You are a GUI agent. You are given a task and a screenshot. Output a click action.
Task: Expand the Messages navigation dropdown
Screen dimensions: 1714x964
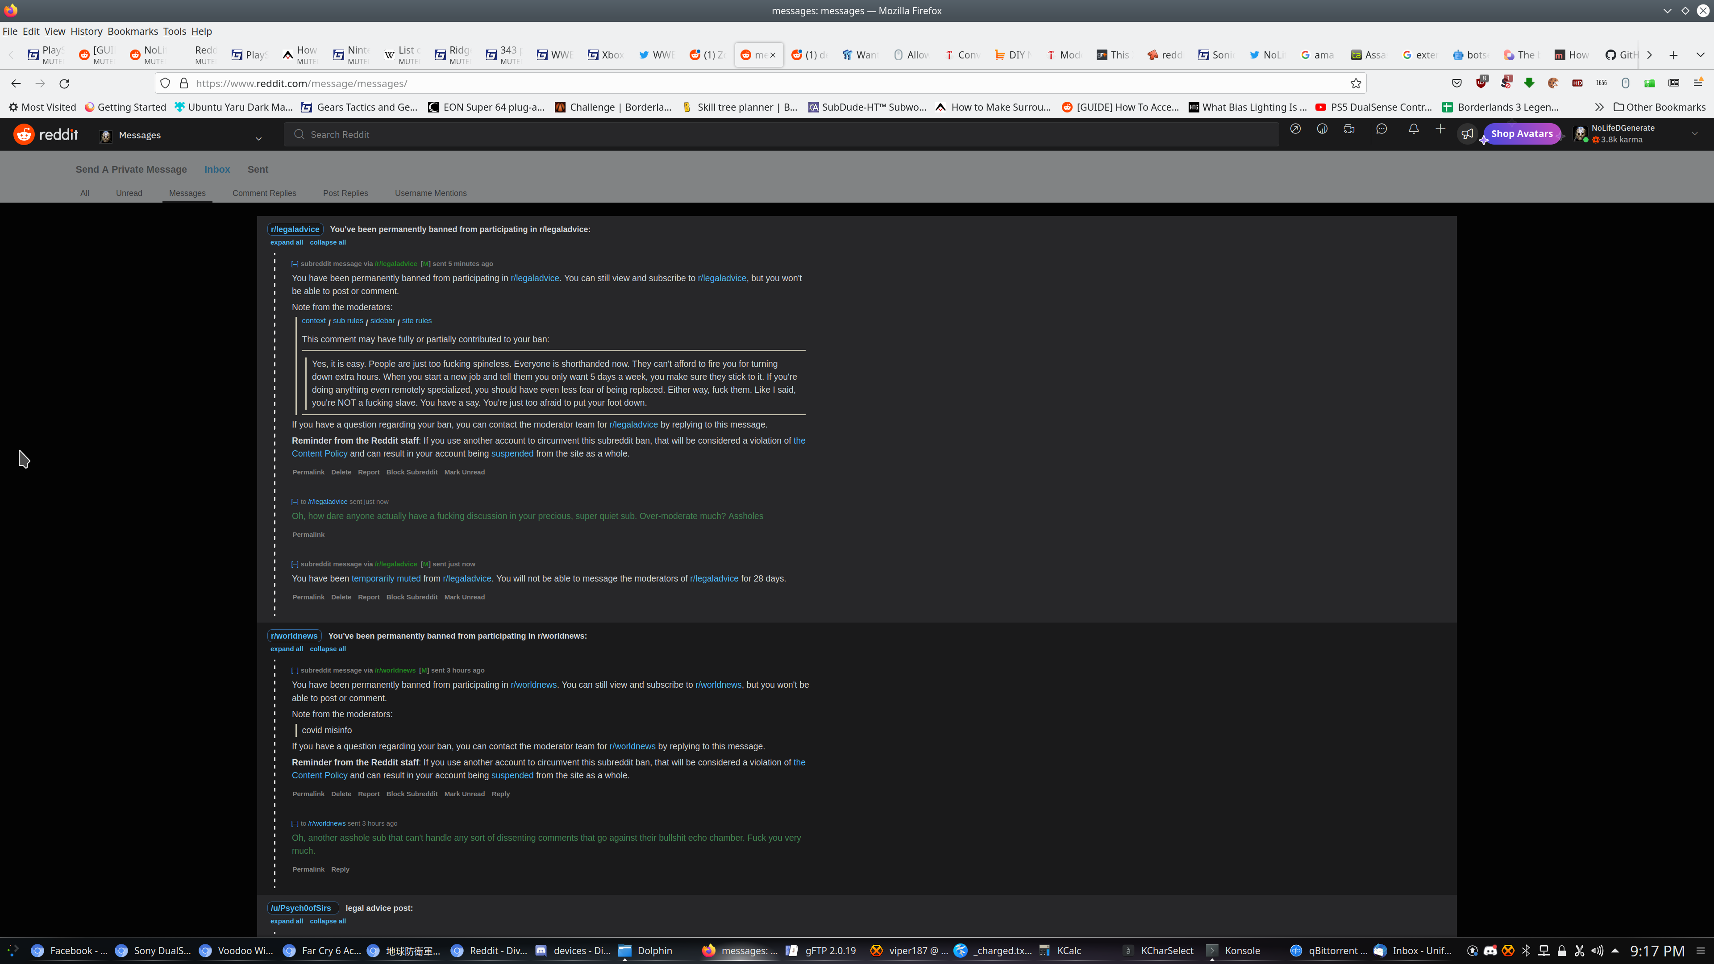(258, 138)
